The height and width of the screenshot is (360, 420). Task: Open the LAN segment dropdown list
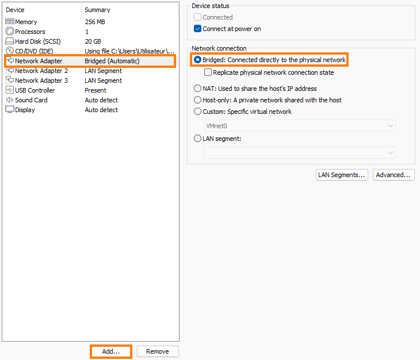(300, 152)
